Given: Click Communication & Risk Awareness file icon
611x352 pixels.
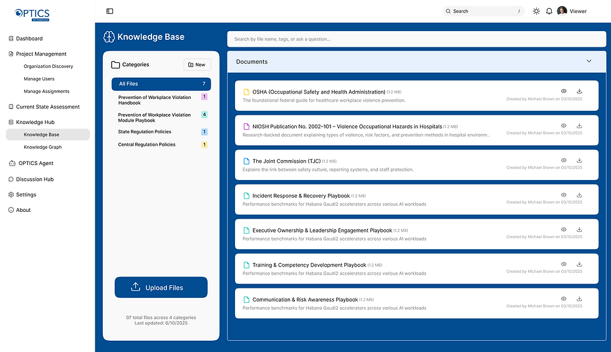Looking at the screenshot, I should coord(246,300).
